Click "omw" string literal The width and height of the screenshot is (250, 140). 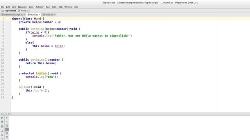(x=50, y=77)
